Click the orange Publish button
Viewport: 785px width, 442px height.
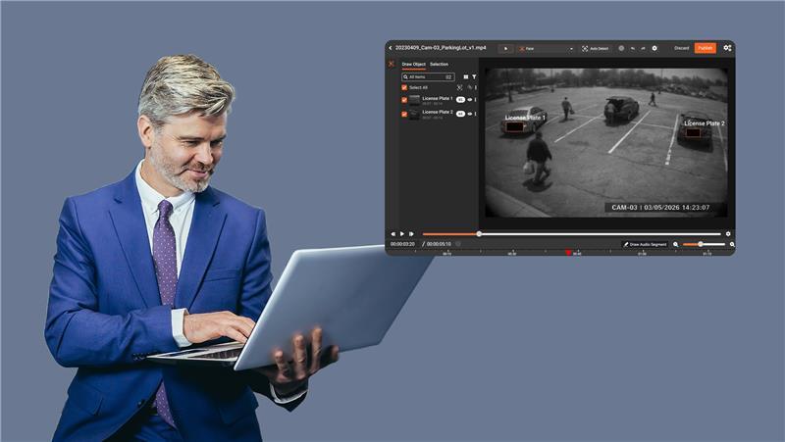coord(705,47)
